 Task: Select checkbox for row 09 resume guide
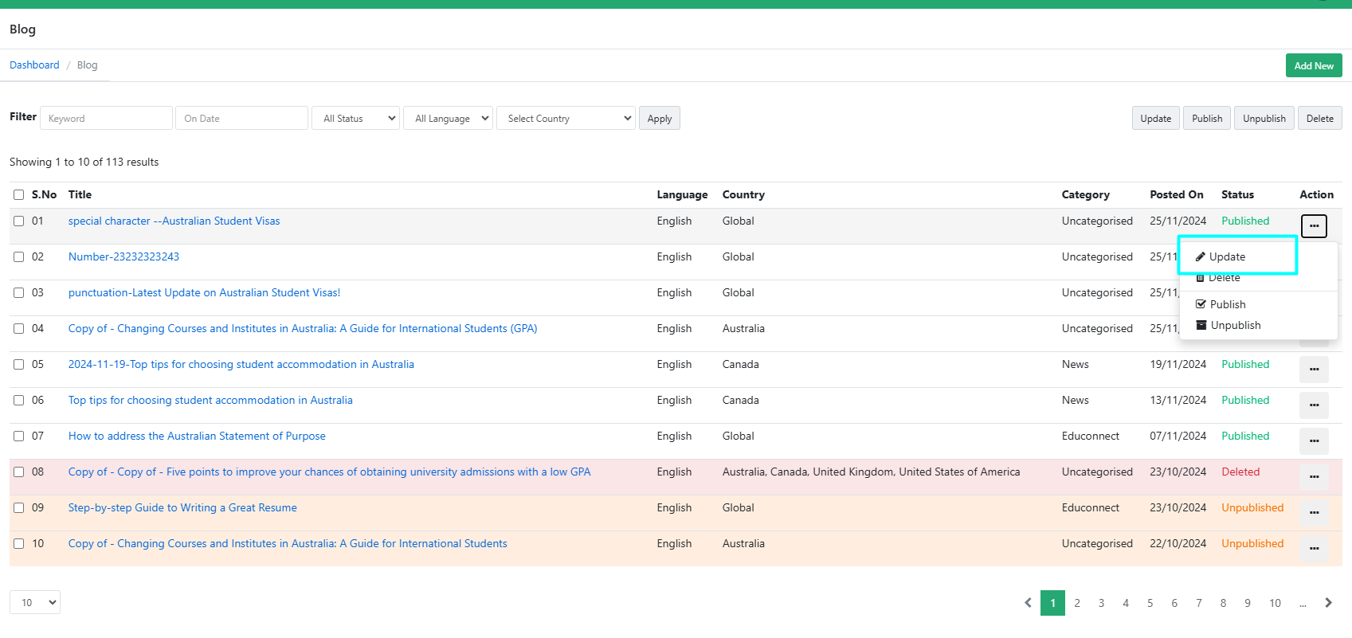(18, 508)
